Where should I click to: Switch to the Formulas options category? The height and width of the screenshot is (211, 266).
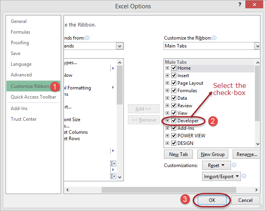click(x=21, y=32)
